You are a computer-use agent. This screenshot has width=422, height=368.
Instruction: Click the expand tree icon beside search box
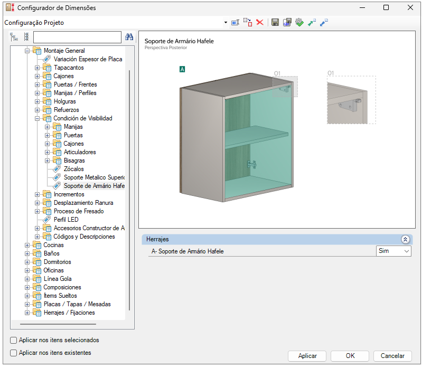pyautogui.click(x=14, y=37)
